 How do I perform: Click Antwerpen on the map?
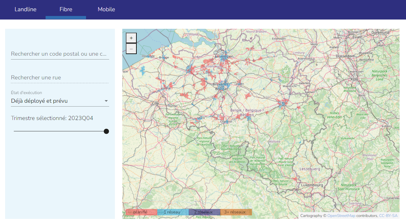coord(224,56)
